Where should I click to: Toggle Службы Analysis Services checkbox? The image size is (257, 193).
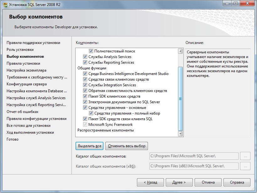coord(85,57)
